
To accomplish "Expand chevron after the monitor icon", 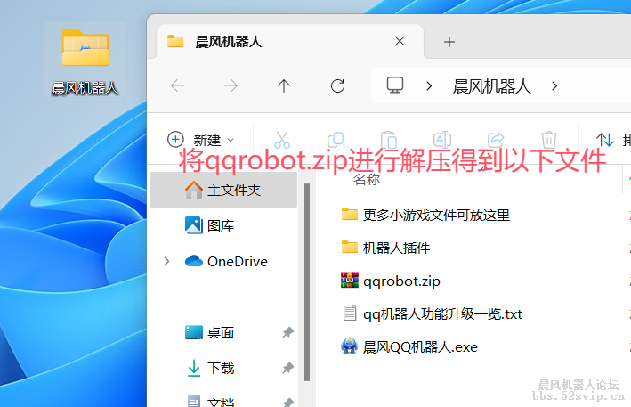I will [x=429, y=85].
